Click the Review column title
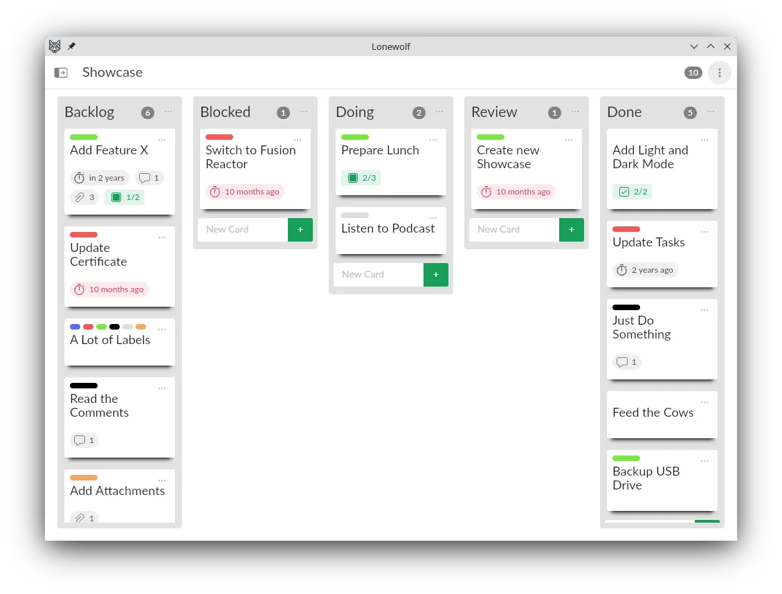This screenshot has width=782, height=594. [x=494, y=112]
